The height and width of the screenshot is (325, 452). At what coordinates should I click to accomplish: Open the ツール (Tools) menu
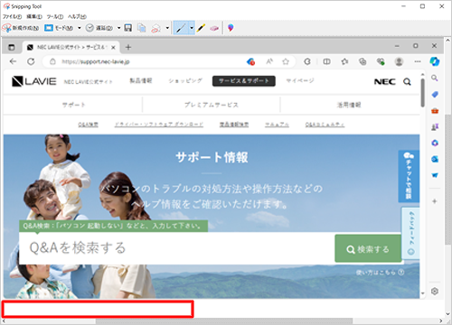coord(55,16)
